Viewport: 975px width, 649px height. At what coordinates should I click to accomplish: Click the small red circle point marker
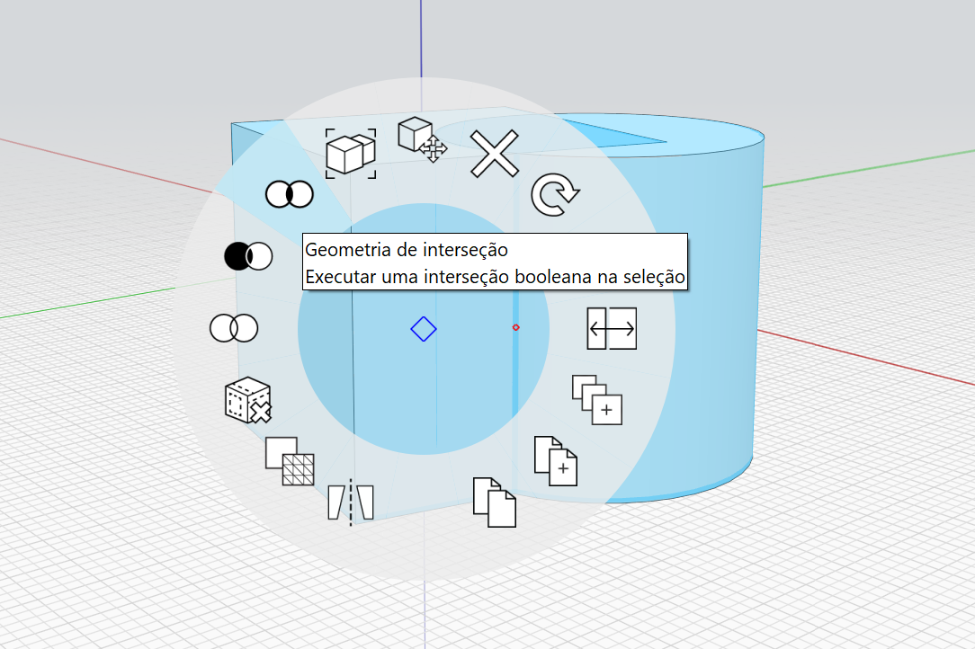pyautogui.click(x=516, y=327)
